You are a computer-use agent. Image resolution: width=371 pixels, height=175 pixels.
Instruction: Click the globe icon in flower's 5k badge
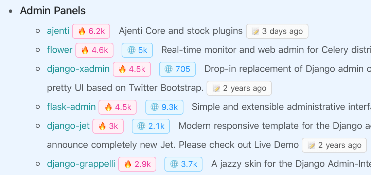coord(131,50)
